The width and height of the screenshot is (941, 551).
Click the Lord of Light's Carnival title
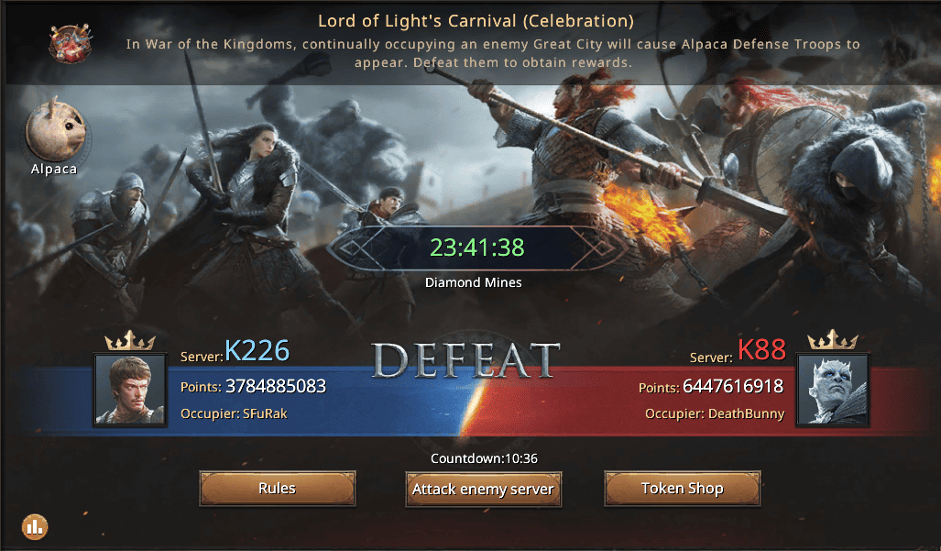click(x=476, y=21)
